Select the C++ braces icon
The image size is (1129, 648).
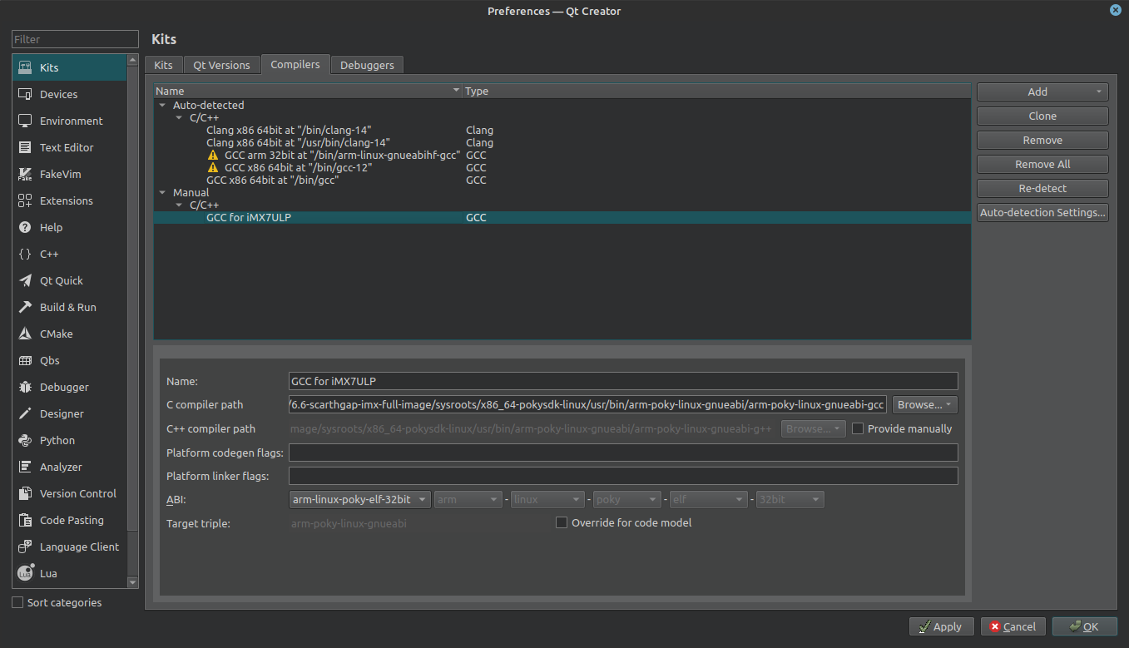pos(25,254)
